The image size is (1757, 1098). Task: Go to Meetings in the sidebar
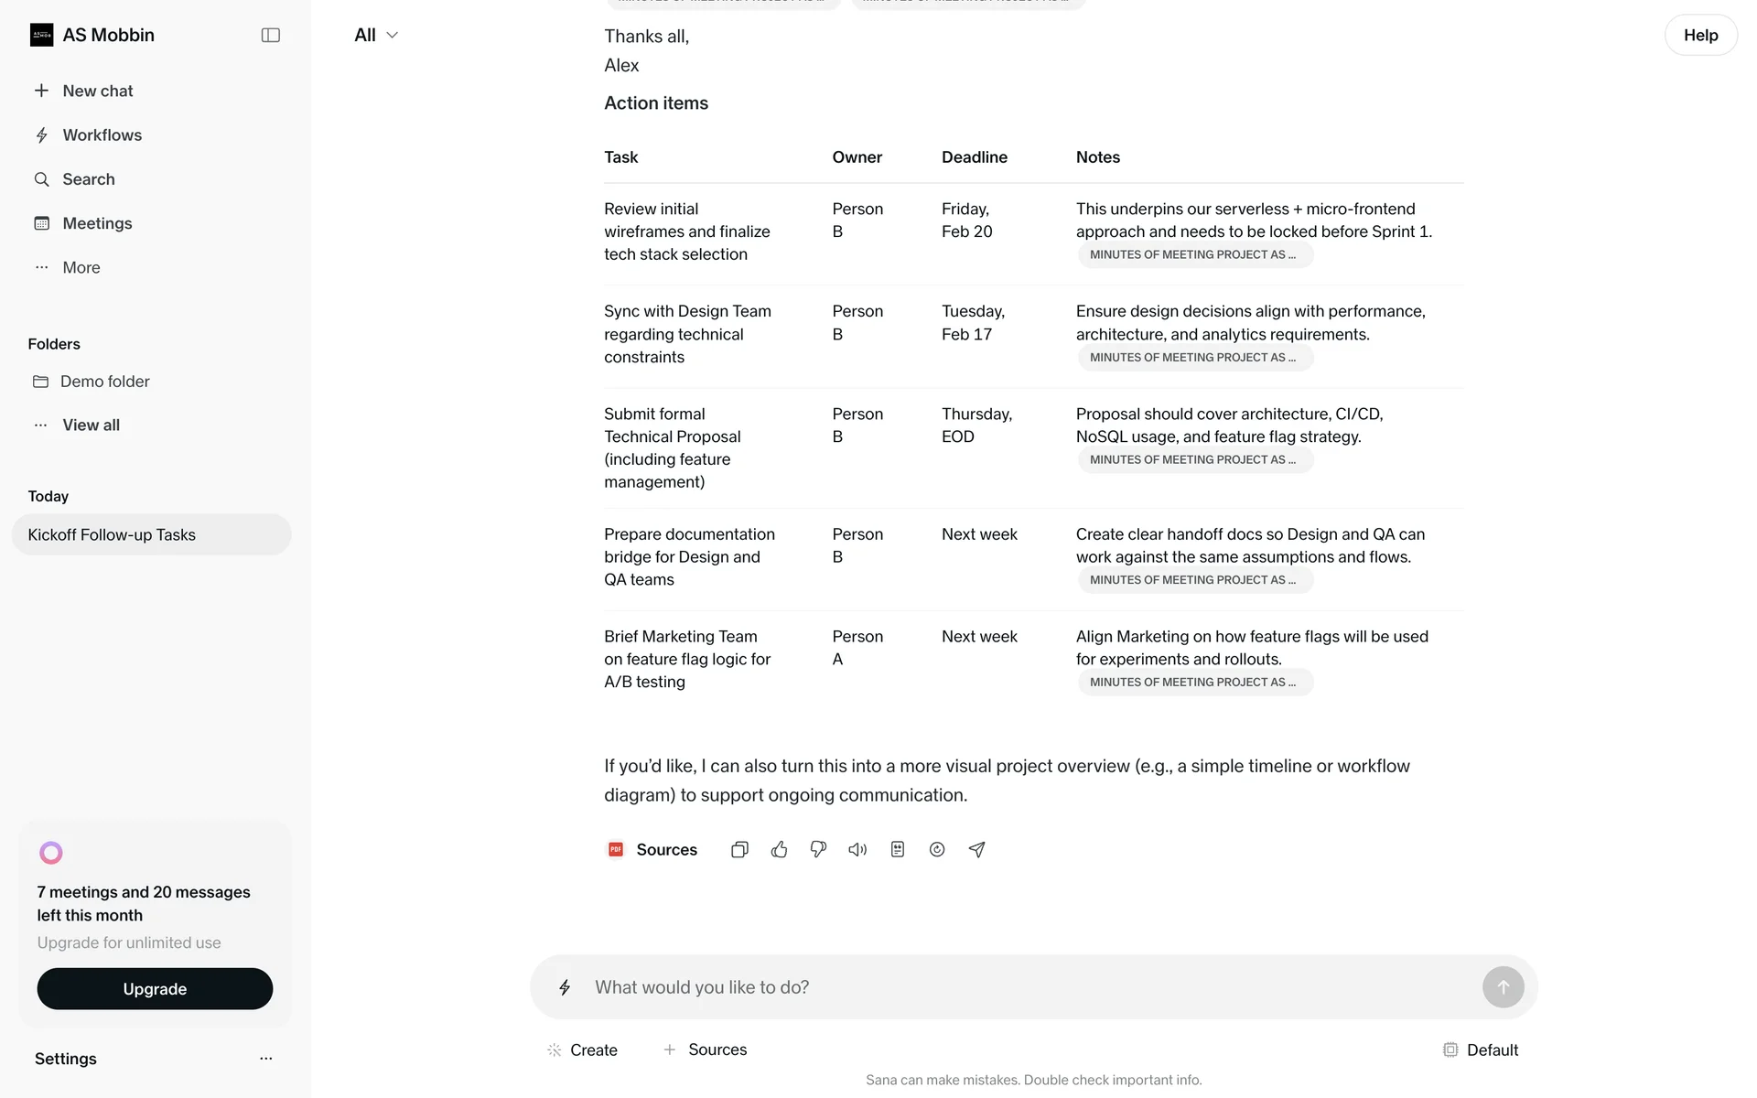[97, 223]
